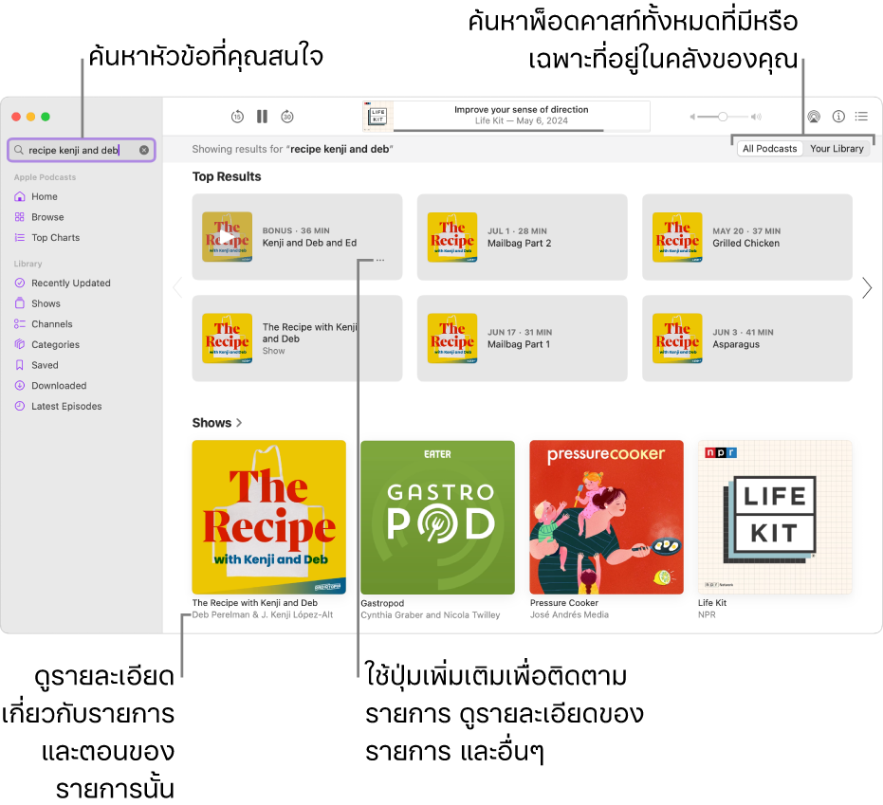Expand the Shows section
This screenshot has height=805, width=883.
(x=217, y=423)
